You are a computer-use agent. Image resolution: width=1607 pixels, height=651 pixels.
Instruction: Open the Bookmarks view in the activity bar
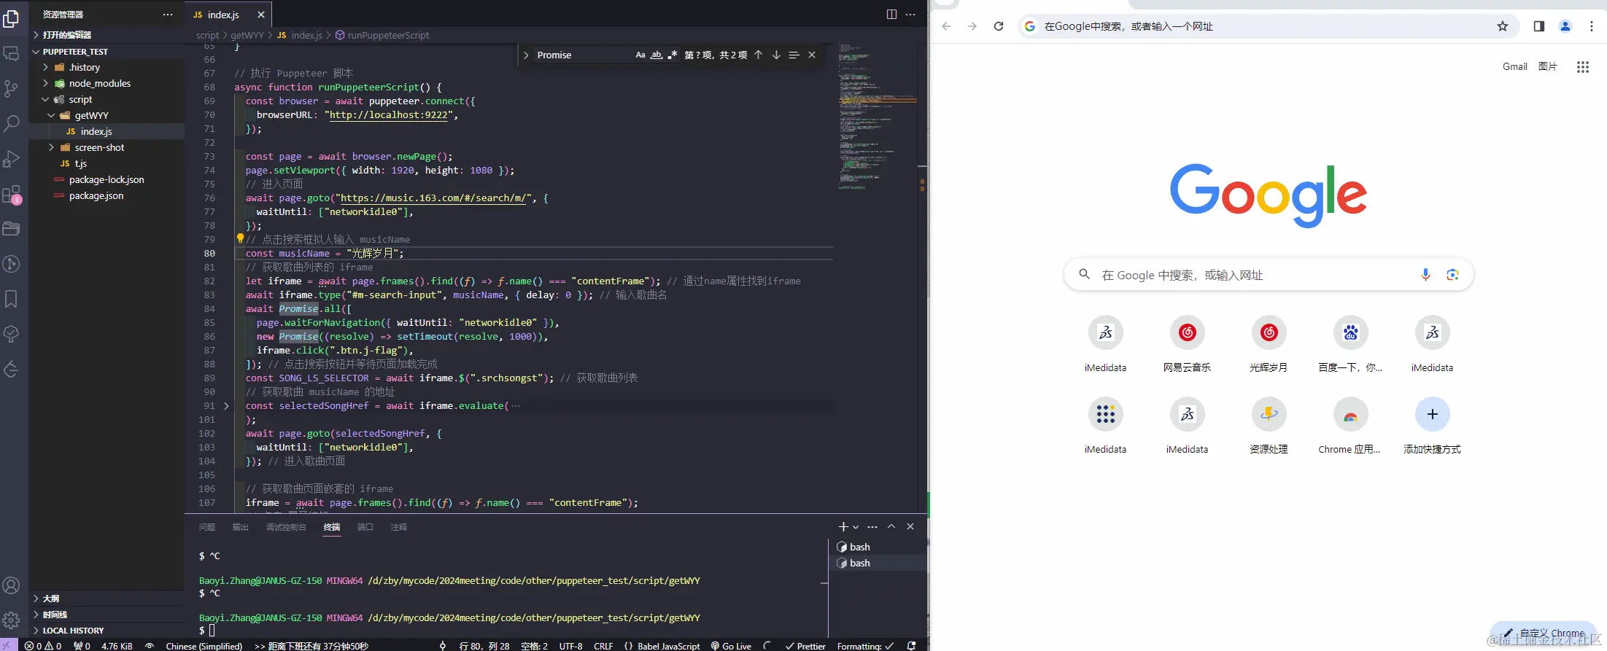click(12, 299)
